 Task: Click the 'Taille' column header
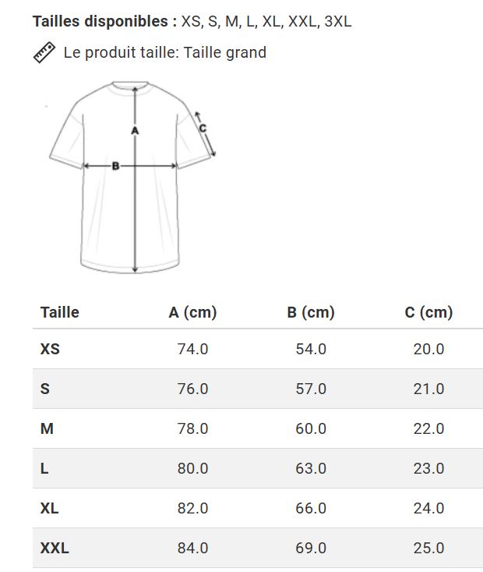(x=59, y=312)
